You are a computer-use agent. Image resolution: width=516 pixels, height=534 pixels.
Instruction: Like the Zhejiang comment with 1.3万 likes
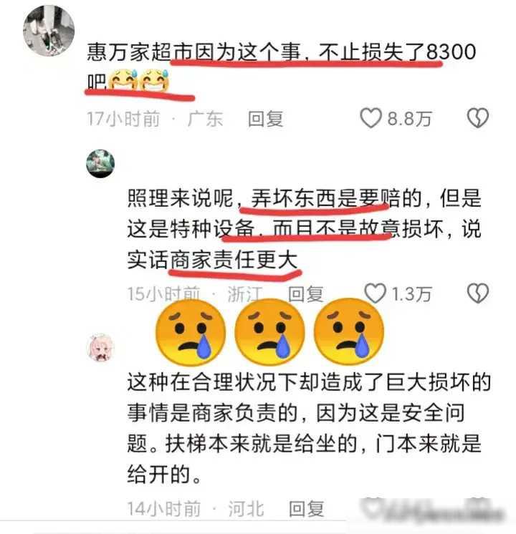click(x=375, y=293)
